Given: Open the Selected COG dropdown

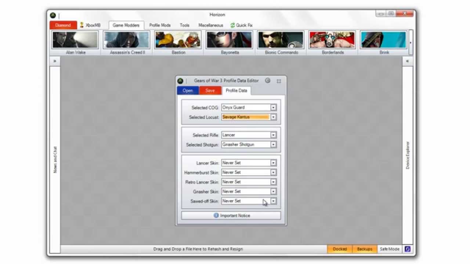Looking at the screenshot, I should pyautogui.click(x=273, y=107).
